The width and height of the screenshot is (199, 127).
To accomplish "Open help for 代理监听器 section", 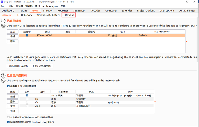I will [x=3, y=21].
